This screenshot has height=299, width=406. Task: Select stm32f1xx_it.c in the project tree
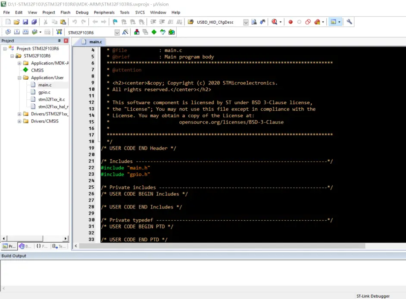click(x=52, y=100)
